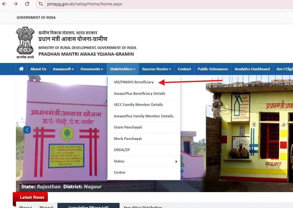This screenshot has height=208, width=293.
Task: Click the Latest News button
Action: pyautogui.click(x=31, y=197)
